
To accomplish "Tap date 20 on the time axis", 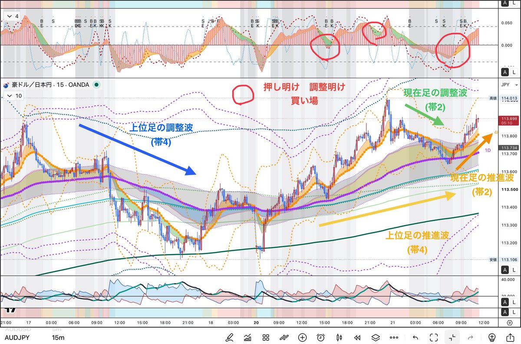I will [256, 323].
